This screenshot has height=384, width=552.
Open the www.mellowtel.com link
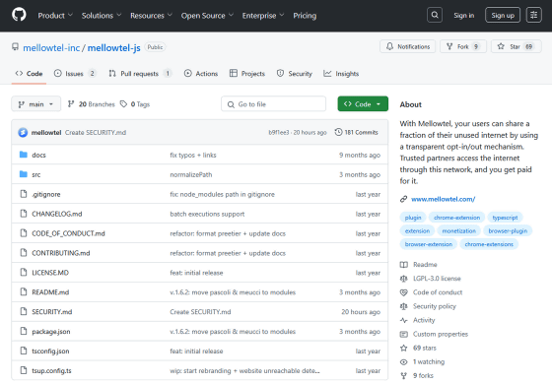pyautogui.click(x=443, y=199)
